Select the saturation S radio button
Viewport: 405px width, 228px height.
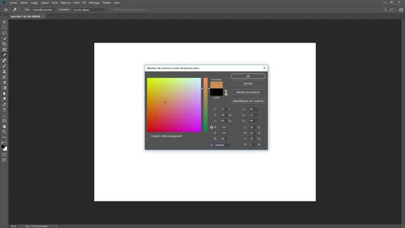[x=211, y=115]
